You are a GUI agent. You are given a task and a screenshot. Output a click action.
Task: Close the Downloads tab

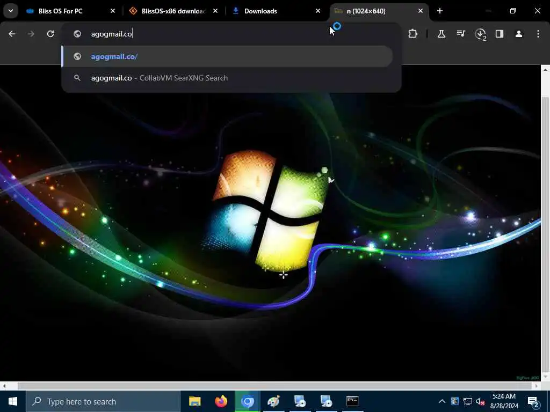[318, 11]
